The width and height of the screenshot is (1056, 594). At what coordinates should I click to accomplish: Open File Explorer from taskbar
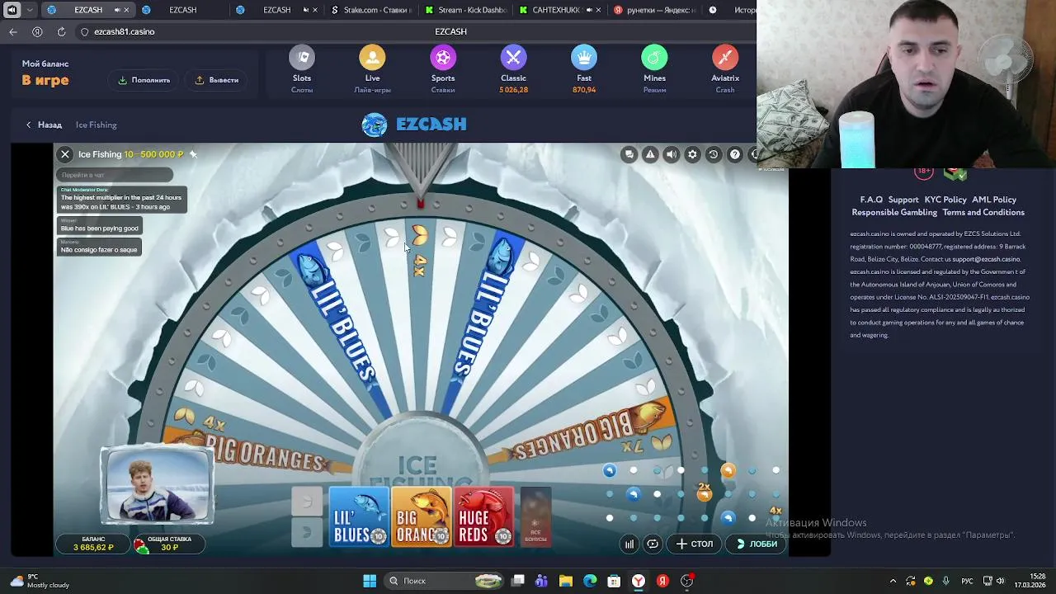pos(565,581)
